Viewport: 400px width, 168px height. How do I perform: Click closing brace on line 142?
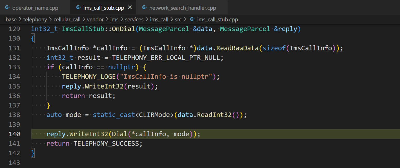click(33, 153)
